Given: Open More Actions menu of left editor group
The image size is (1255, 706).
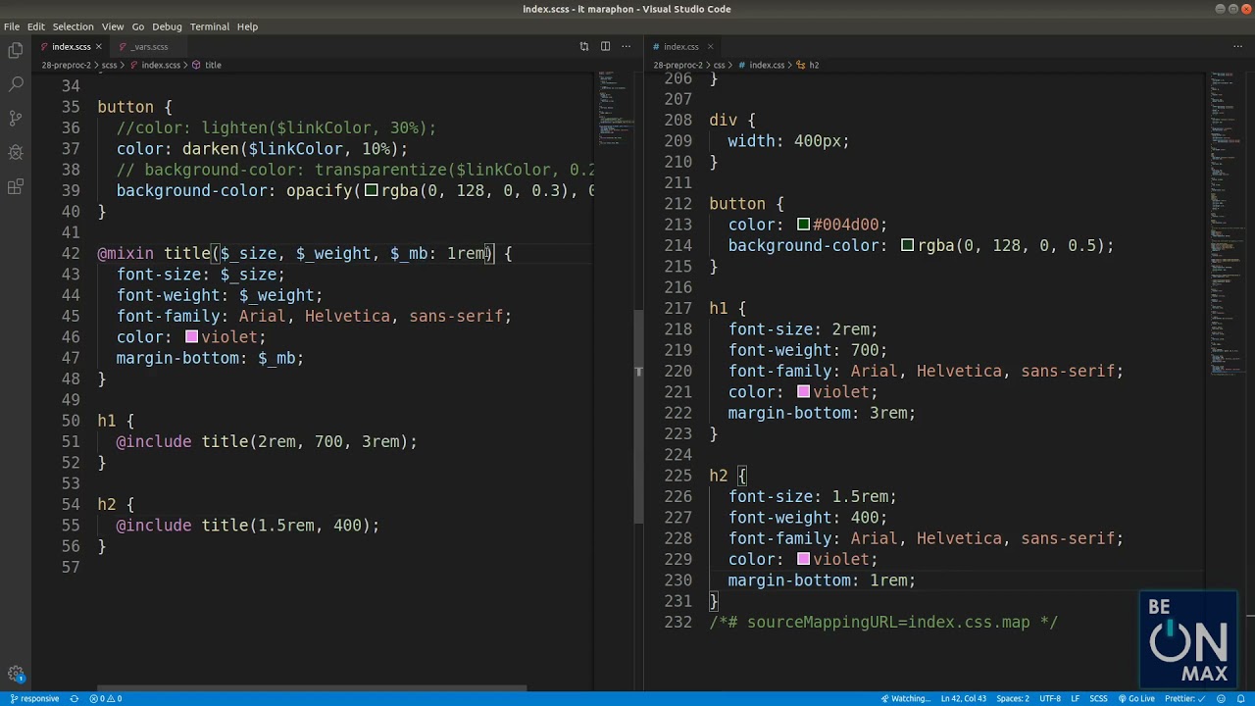Looking at the screenshot, I should (x=627, y=46).
